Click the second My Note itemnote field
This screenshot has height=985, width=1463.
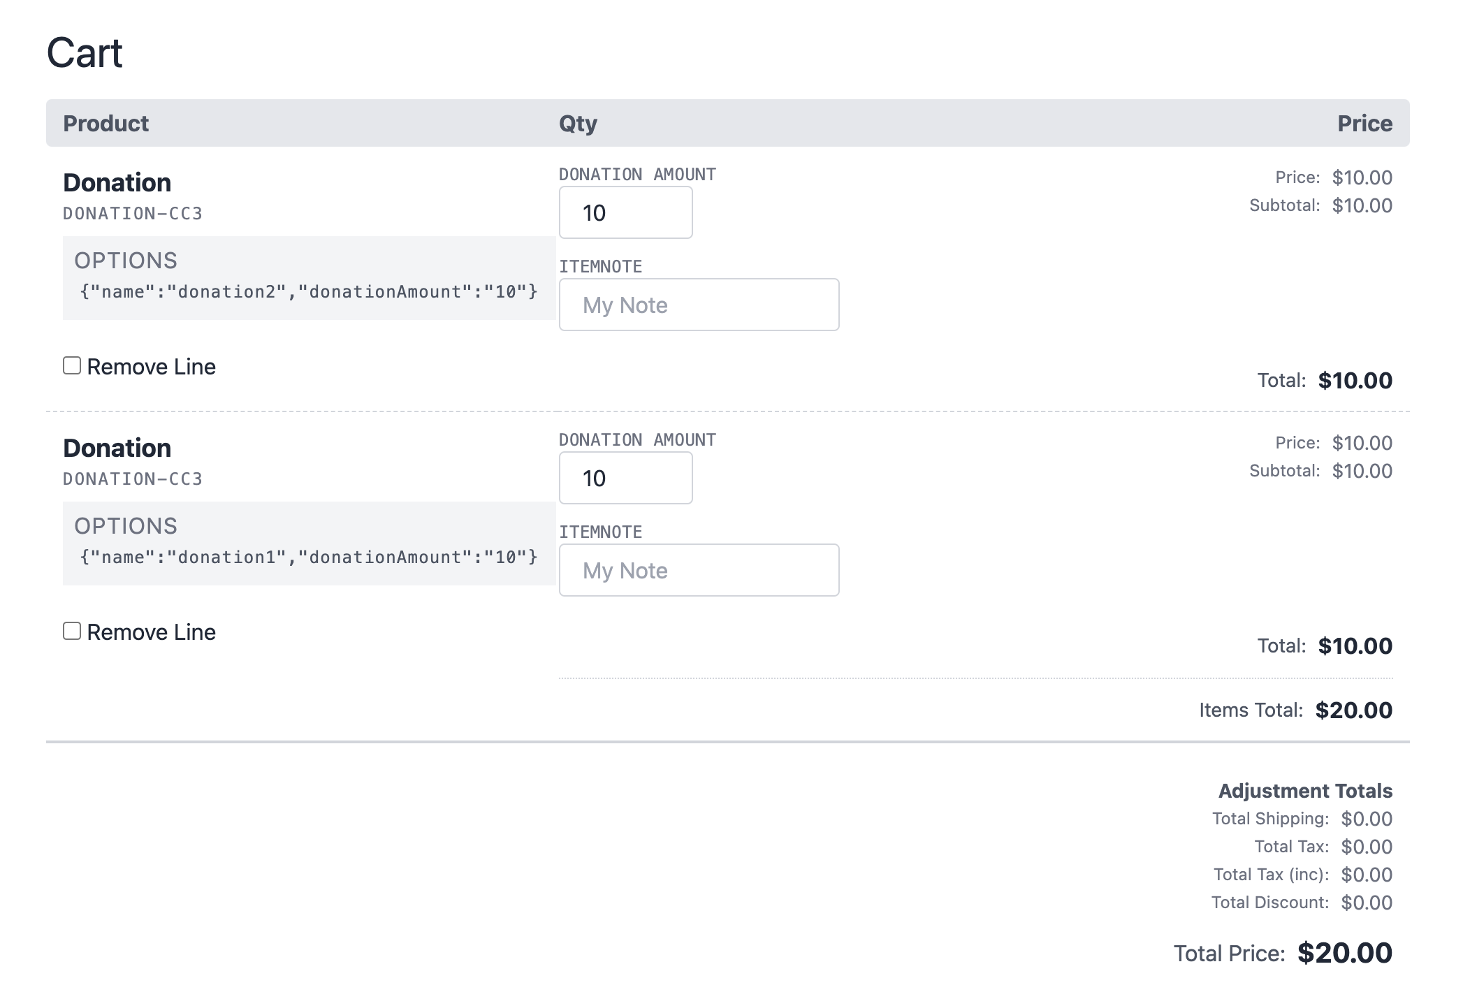pyautogui.click(x=698, y=570)
